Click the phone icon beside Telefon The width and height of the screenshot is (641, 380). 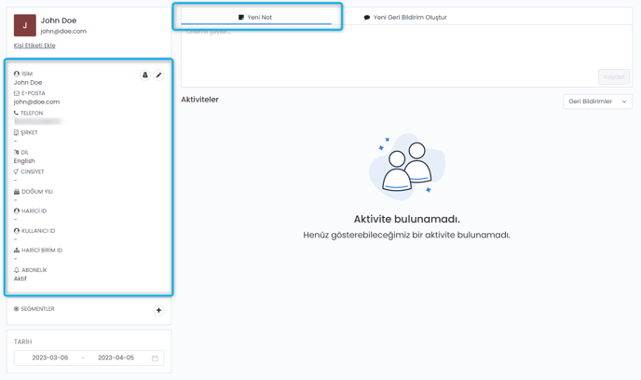tap(17, 113)
